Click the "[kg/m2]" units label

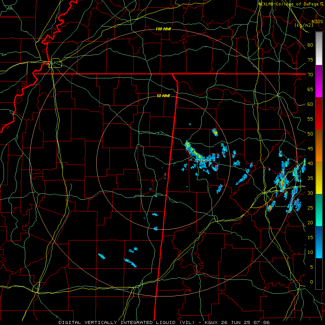click(x=304, y=25)
